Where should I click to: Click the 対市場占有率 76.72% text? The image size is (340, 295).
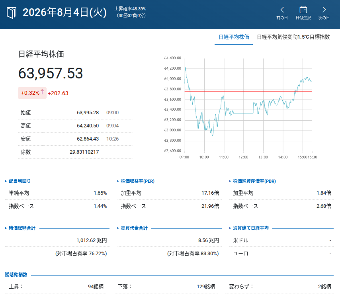pos(81,254)
